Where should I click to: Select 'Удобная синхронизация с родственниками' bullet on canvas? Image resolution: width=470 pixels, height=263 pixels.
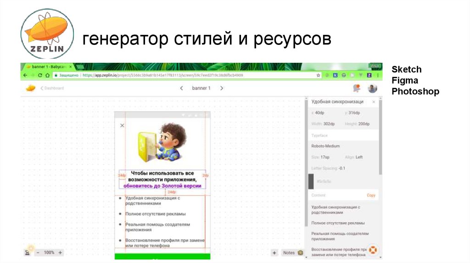click(x=152, y=201)
